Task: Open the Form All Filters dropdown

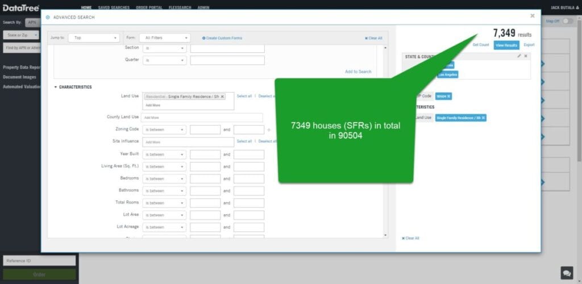Action: click(164, 38)
